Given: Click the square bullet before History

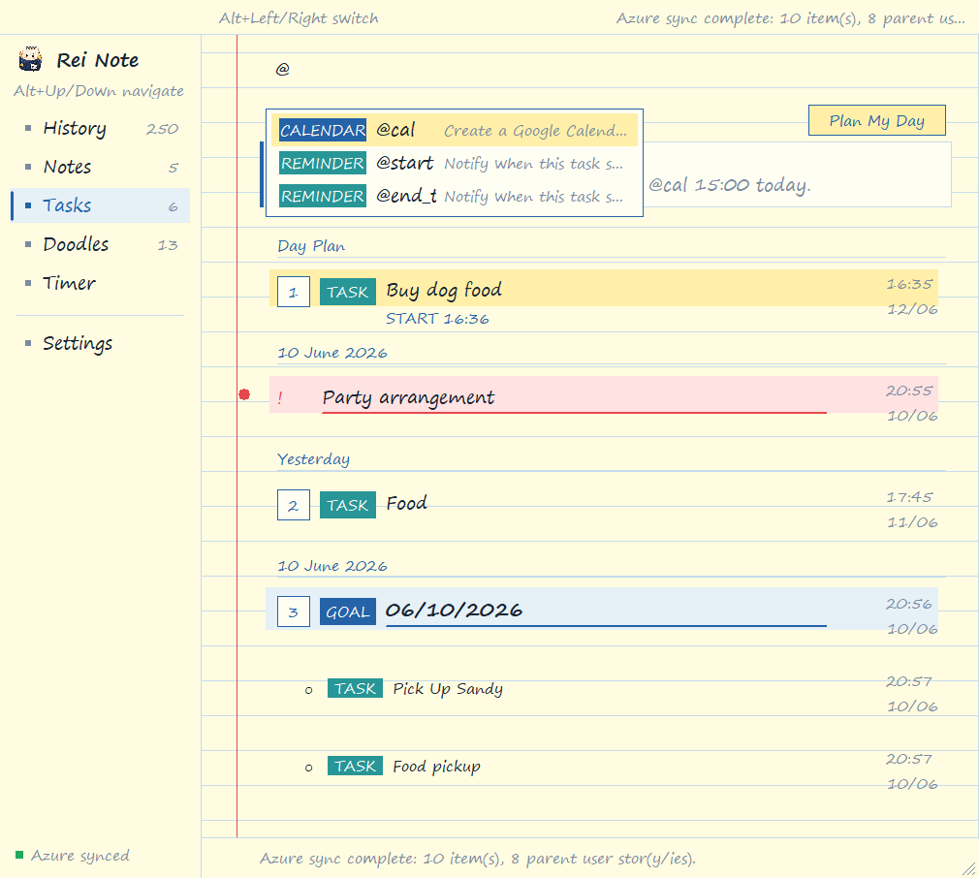Looking at the screenshot, I should point(28,128).
